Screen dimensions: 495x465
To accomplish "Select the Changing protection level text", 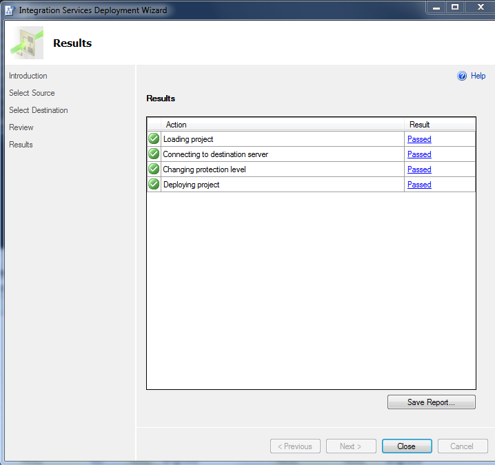I will 204,169.
